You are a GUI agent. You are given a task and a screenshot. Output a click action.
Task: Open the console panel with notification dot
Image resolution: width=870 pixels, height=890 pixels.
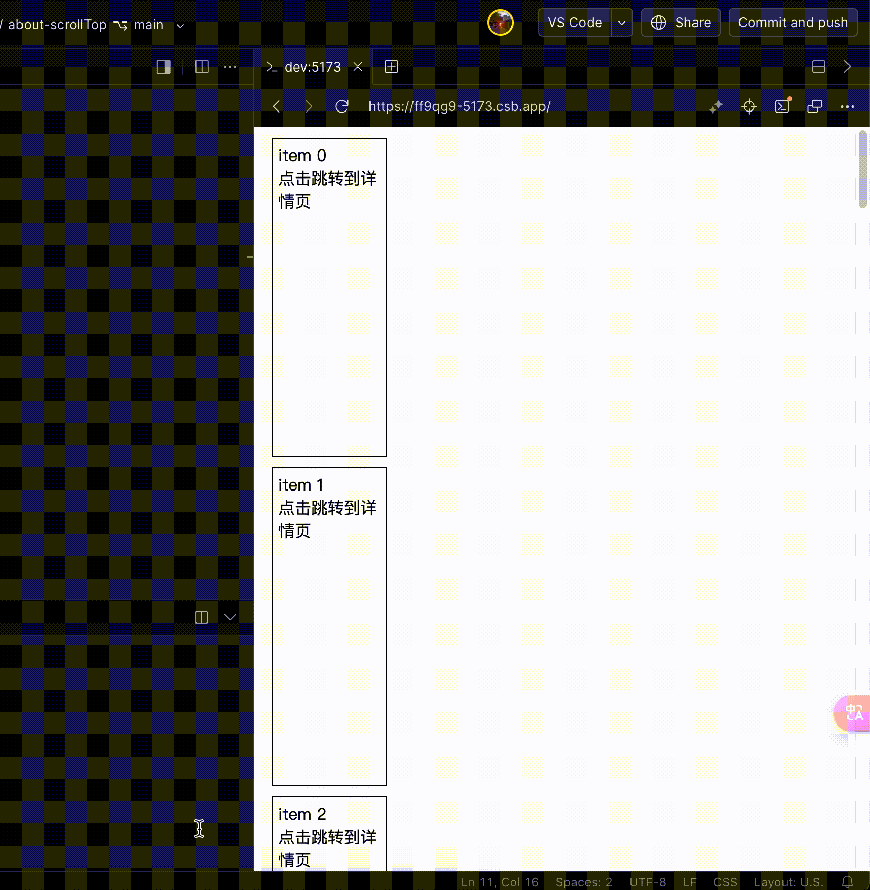[782, 106]
